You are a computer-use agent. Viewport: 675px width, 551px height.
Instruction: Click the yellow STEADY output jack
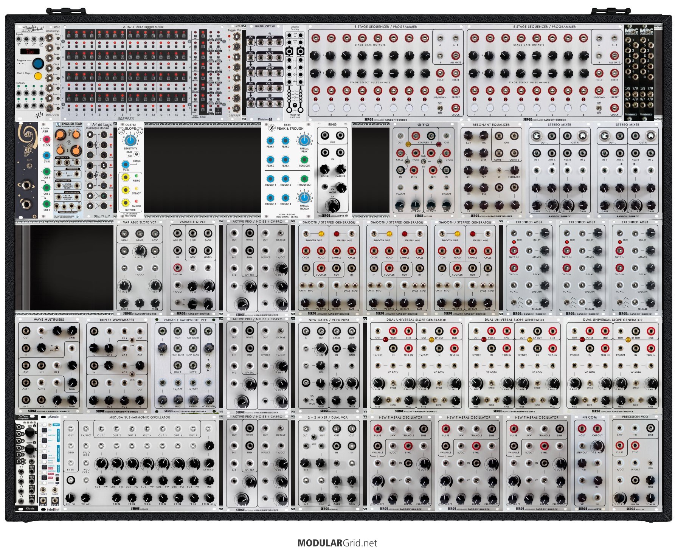click(x=125, y=190)
